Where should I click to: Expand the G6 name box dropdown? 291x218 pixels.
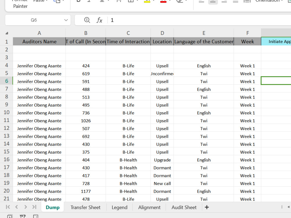pos(66,20)
